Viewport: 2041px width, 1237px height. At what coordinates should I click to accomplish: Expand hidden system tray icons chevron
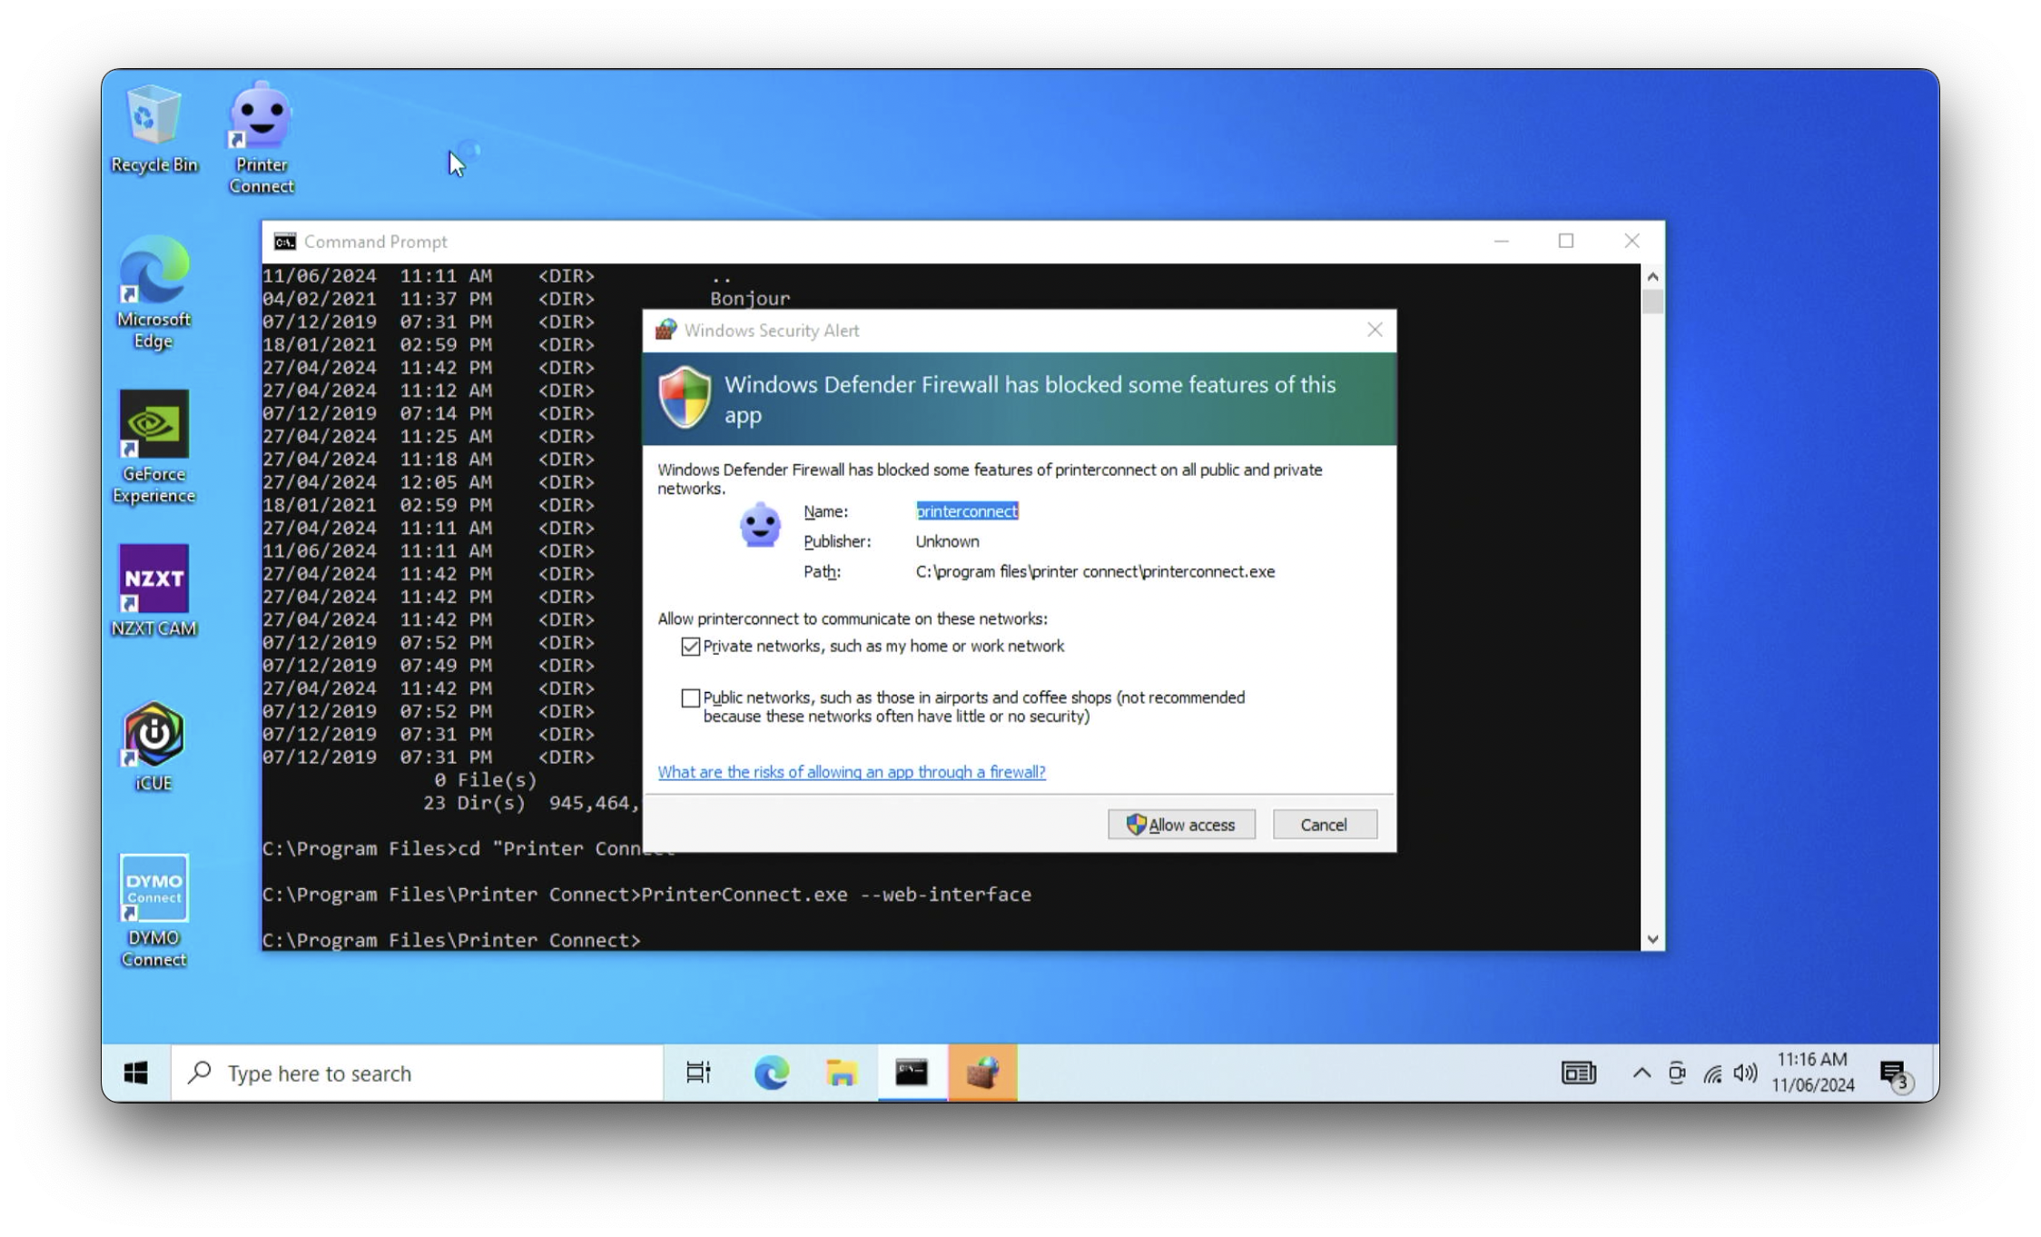[x=1642, y=1073]
